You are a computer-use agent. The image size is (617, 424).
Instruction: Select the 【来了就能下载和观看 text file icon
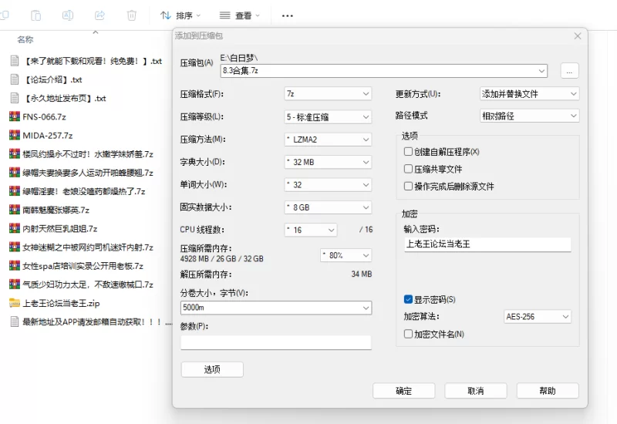tap(15, 61)
